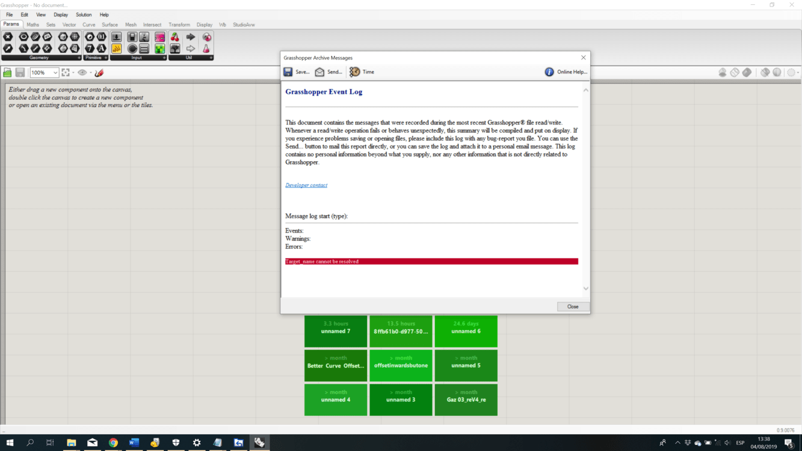Viewport: 802px width, 451px height.
Task: Open the Help menu
Action: [x=104, y=14]
